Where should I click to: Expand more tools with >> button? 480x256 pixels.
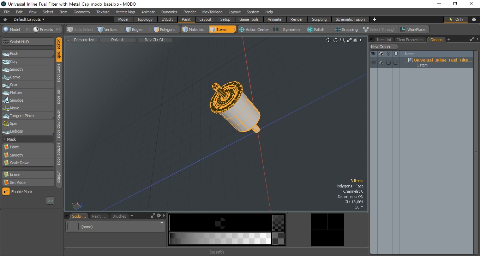coord(50,200)
